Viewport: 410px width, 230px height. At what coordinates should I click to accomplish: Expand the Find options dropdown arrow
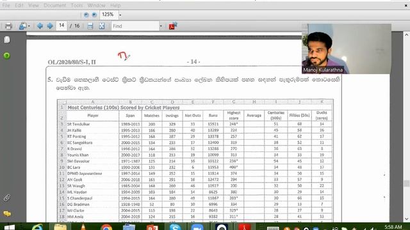click(161, 26)
